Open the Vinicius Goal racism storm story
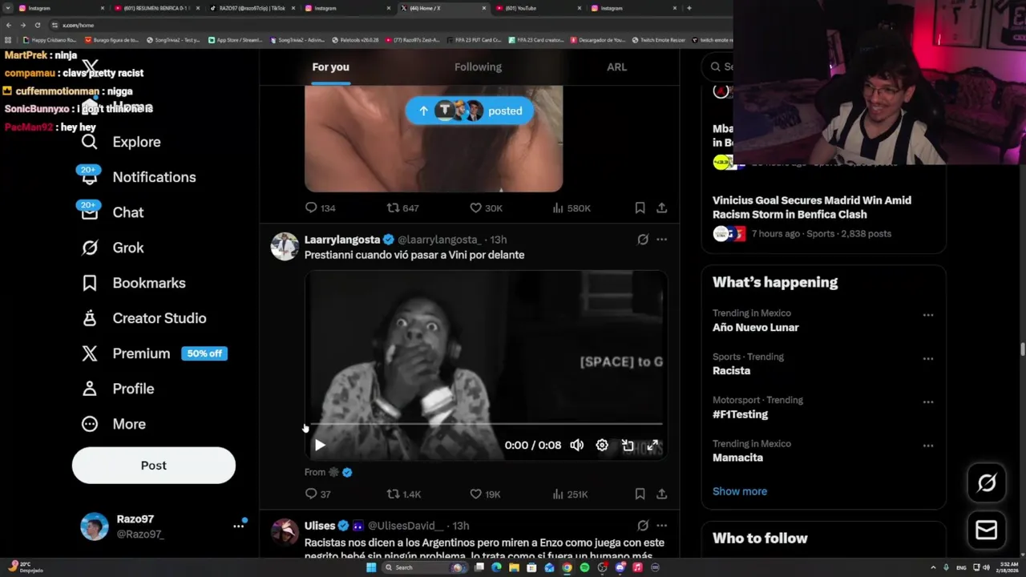This screenshot has height=577, width=1026. 812,208
